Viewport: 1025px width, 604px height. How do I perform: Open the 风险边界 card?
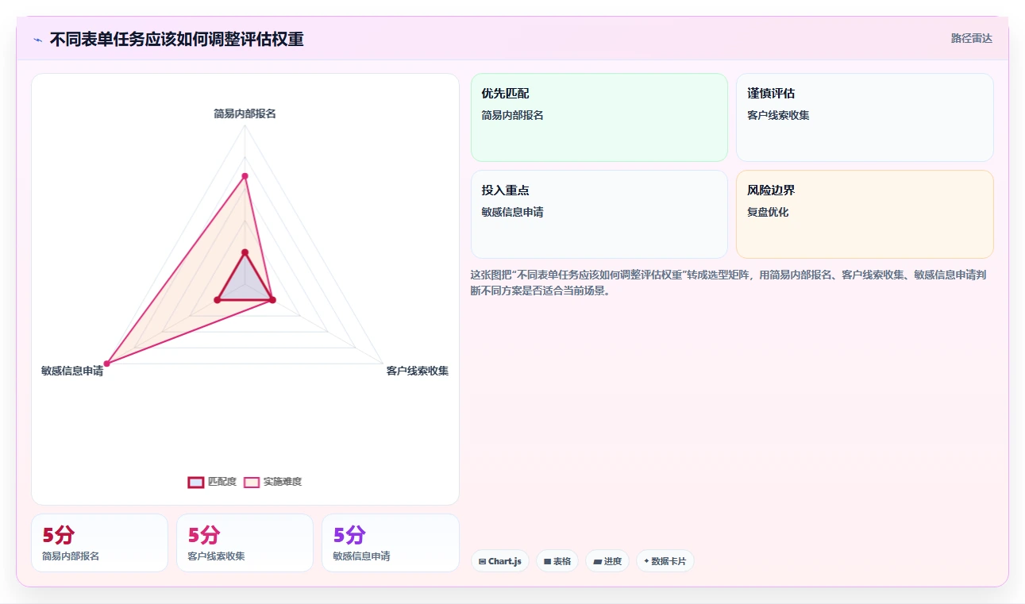[865, 214]
